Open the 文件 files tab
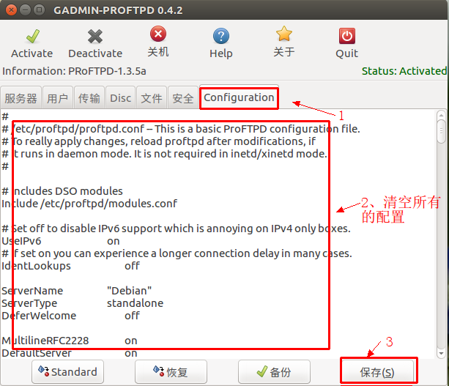 [x=152, y=98]
